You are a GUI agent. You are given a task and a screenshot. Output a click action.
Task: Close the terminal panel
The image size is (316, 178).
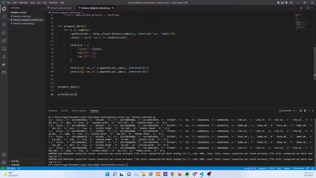click(313, 111)
